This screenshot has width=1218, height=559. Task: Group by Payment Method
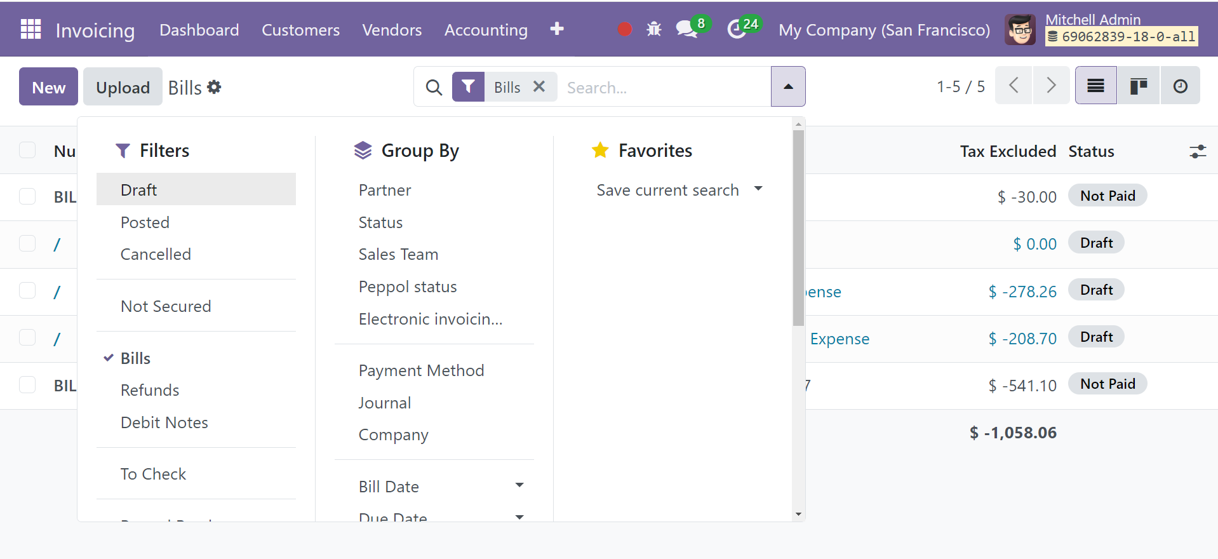click(x=434, y=370)
